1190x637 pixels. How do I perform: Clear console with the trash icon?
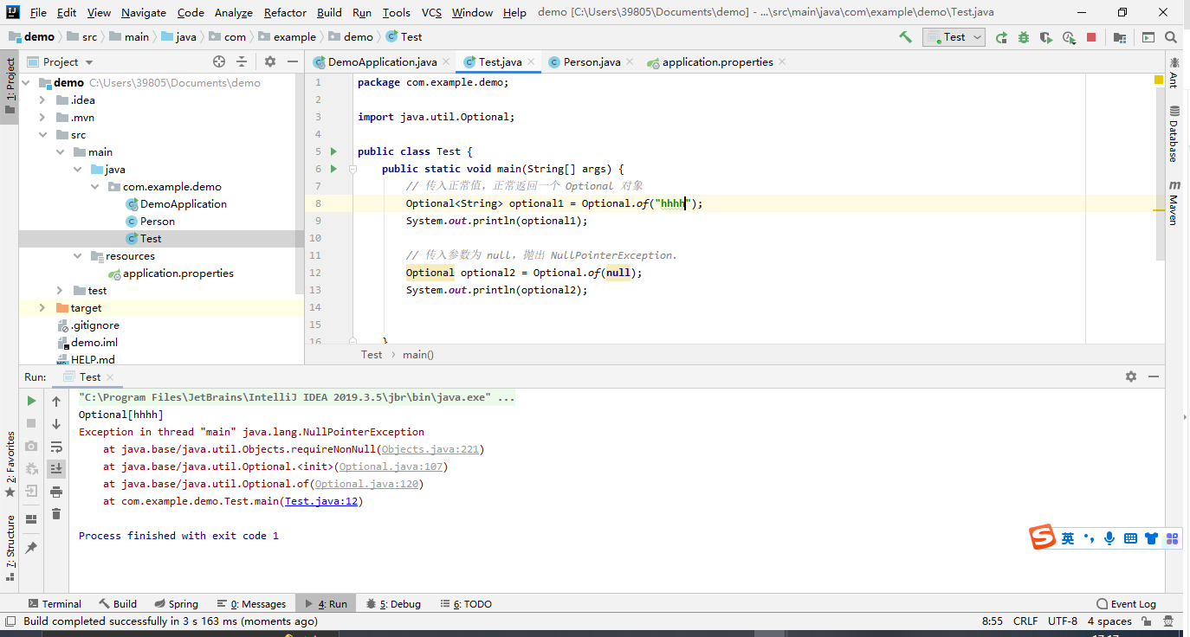coord(56,513)
